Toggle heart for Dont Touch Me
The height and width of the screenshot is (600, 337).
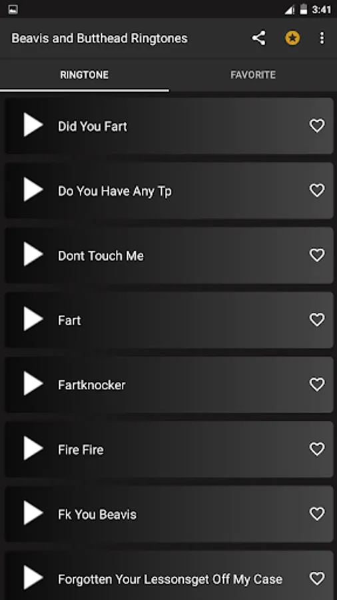pyautogui.click(x=317, y=255)
